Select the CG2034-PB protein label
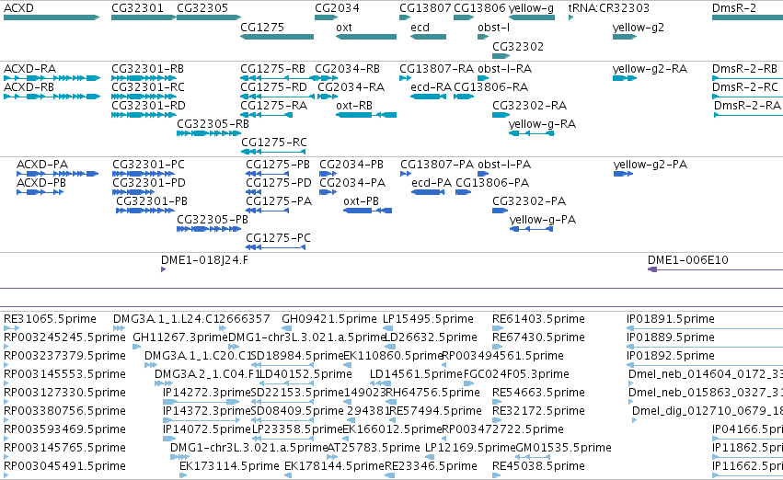 tap(351, 165)
